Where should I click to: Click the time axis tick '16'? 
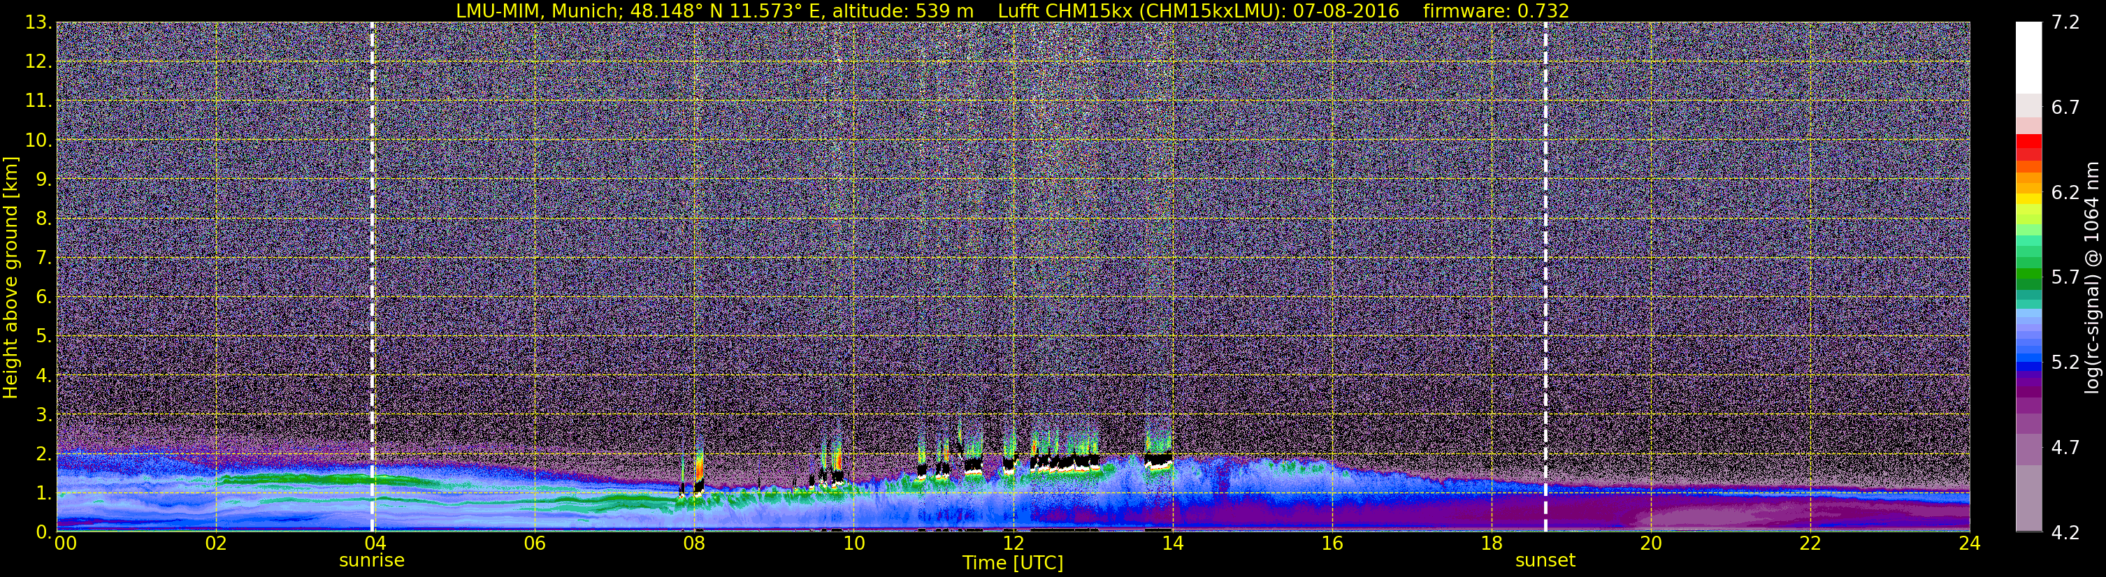1332,543
